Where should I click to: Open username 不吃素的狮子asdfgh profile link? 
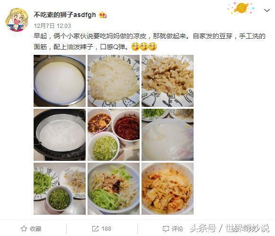click(x=65, y=15)
